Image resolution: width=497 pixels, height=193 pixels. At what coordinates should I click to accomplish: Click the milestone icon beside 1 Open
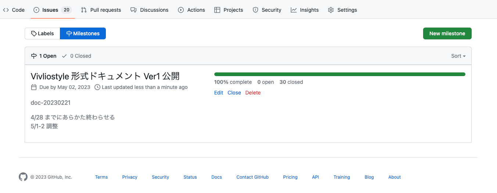34,56
